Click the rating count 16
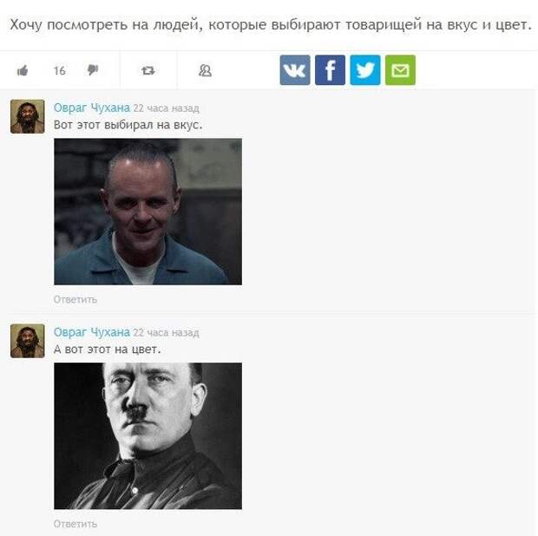The width and height of the screenshot is (538, 536). pyautogui.click(x=60, y=70)
